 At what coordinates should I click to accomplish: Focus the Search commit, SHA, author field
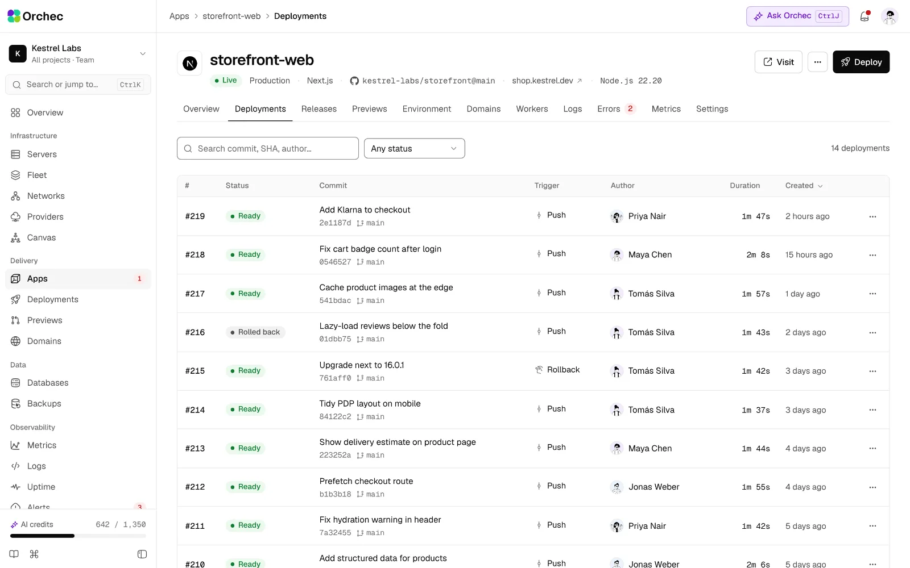click(x=268, y=148)
